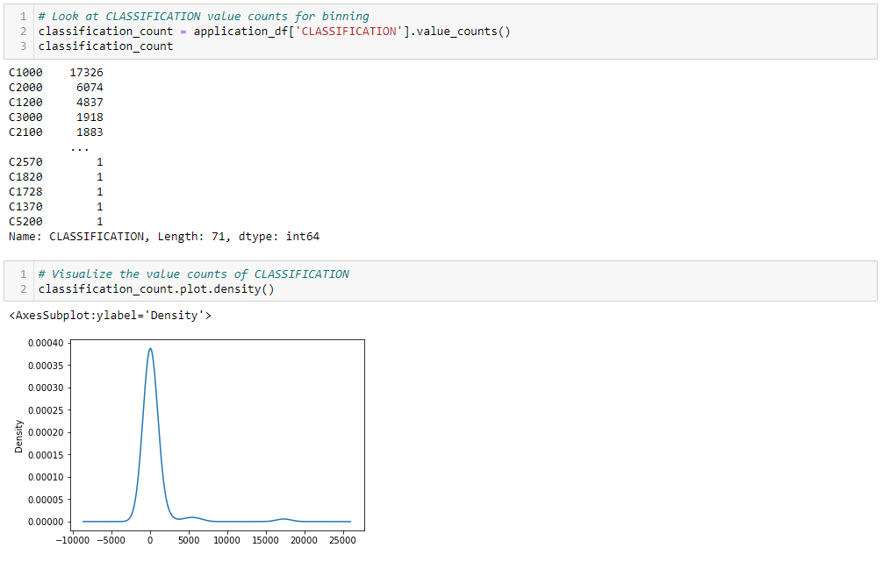Click the 'Density' y-axis label
Screen dimensions: 883x562
coord(18,436)
